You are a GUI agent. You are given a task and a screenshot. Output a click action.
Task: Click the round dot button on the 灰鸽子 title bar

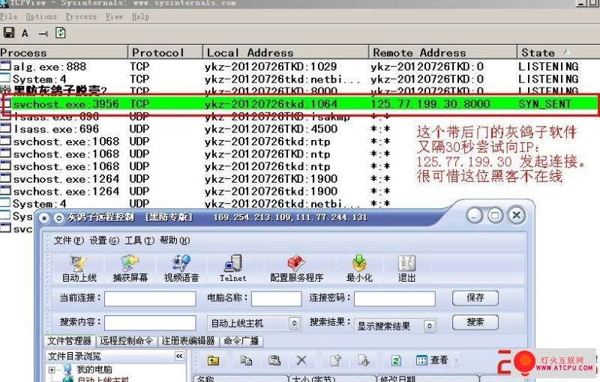click(44, 218)
